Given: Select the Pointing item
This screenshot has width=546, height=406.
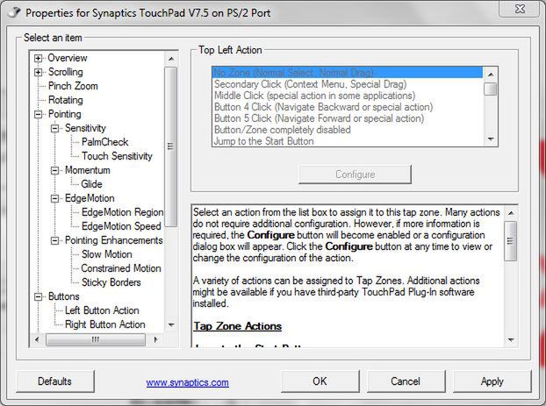Looking at the screenshot, I should (x=64, y=114).
